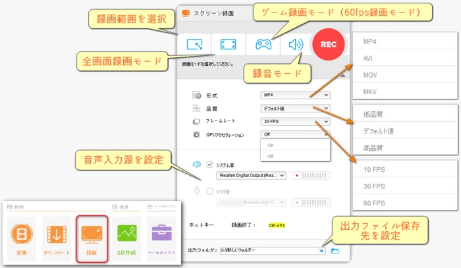The image size is (461, 268).
Task: Select the full-screen recording mode icon
Action: click(228, 44)
